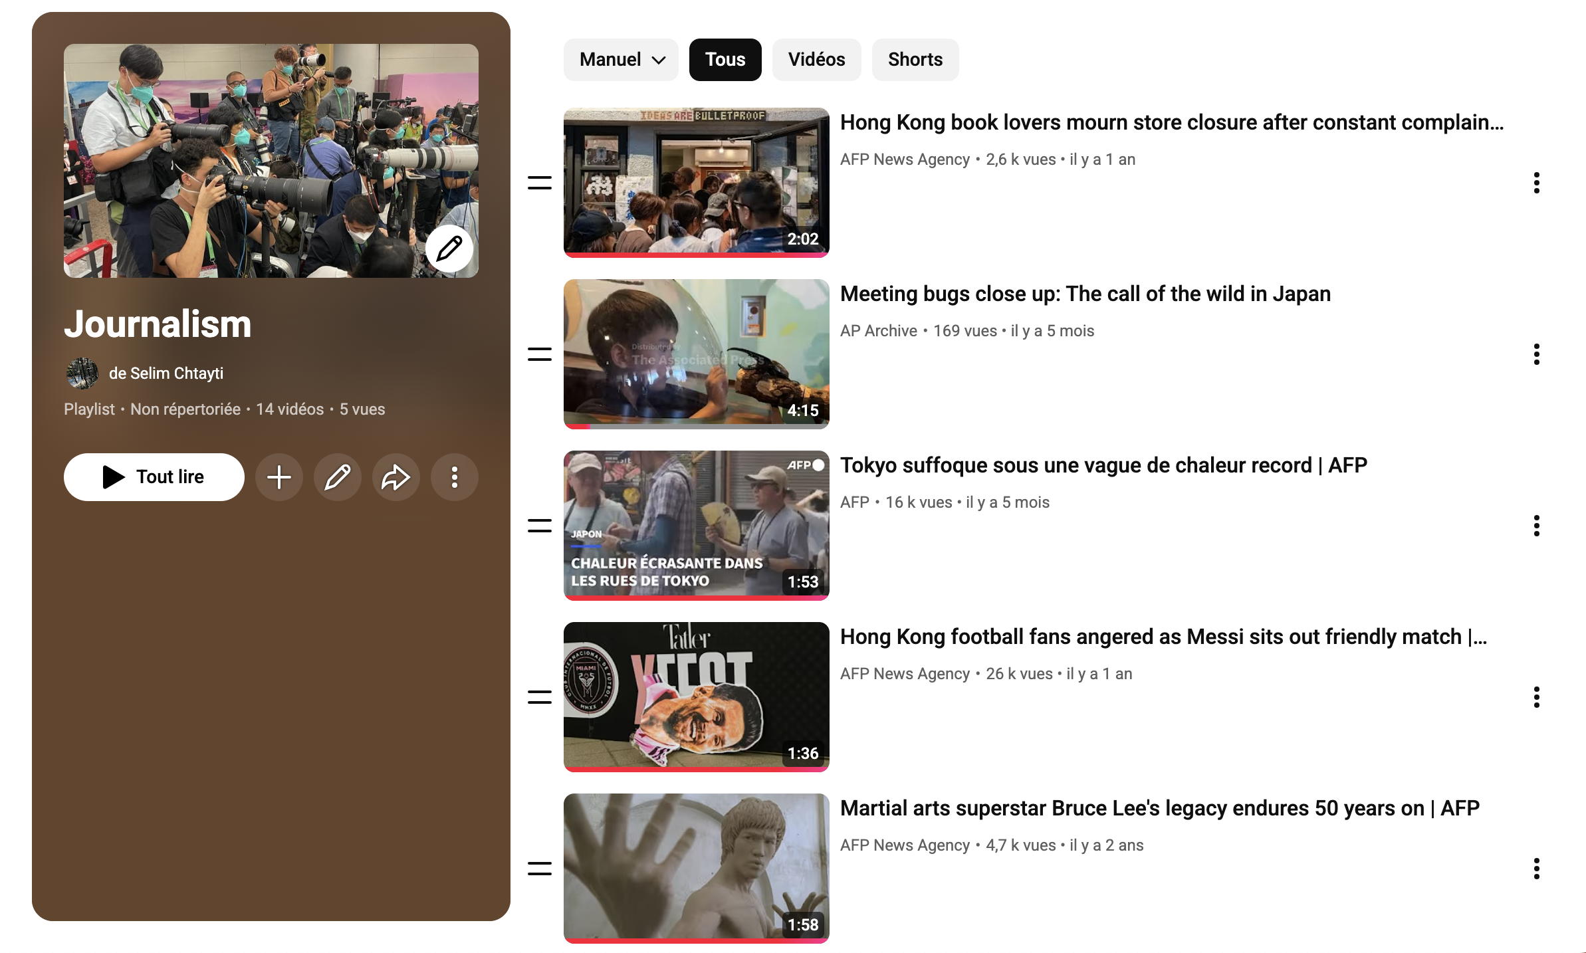Open the options menu for the Messi video
Screen dimensions: 1586x953
[1537, 696]
